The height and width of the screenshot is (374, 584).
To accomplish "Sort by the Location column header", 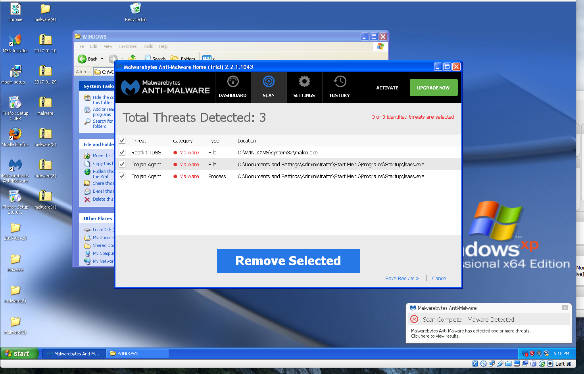I will click(247, 140).
